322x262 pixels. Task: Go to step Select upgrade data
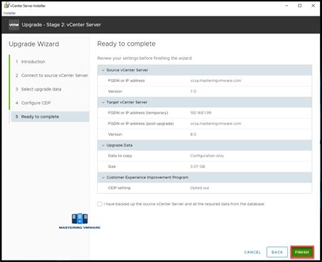(38, 89)
